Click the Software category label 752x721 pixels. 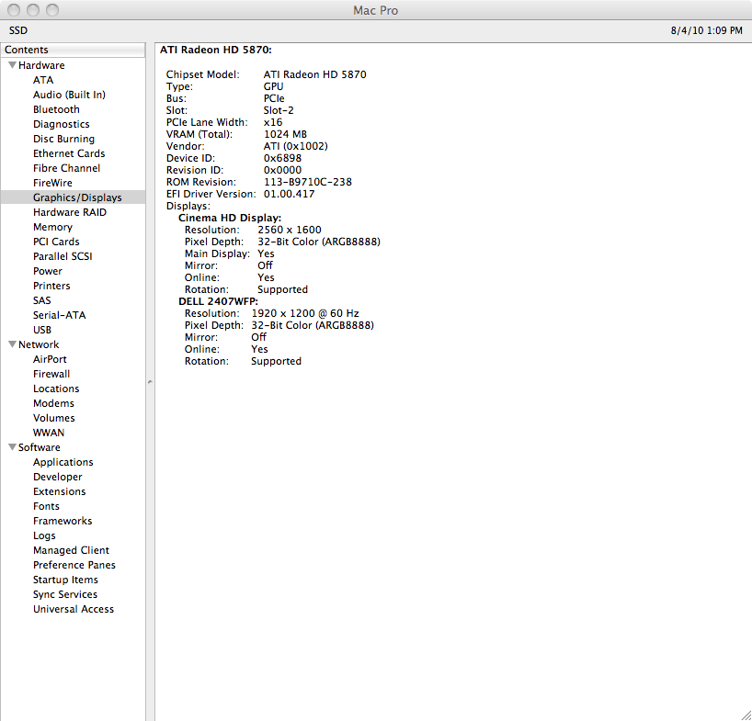40,447
